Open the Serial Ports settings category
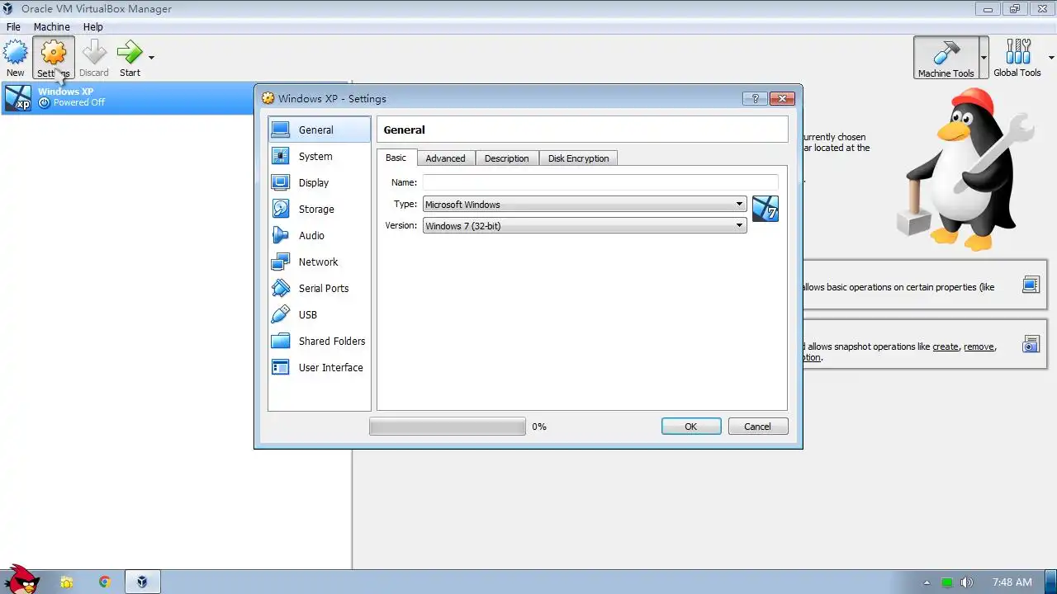The height and width of the screenshot is (594, 1057). click(x=319, y=288)
